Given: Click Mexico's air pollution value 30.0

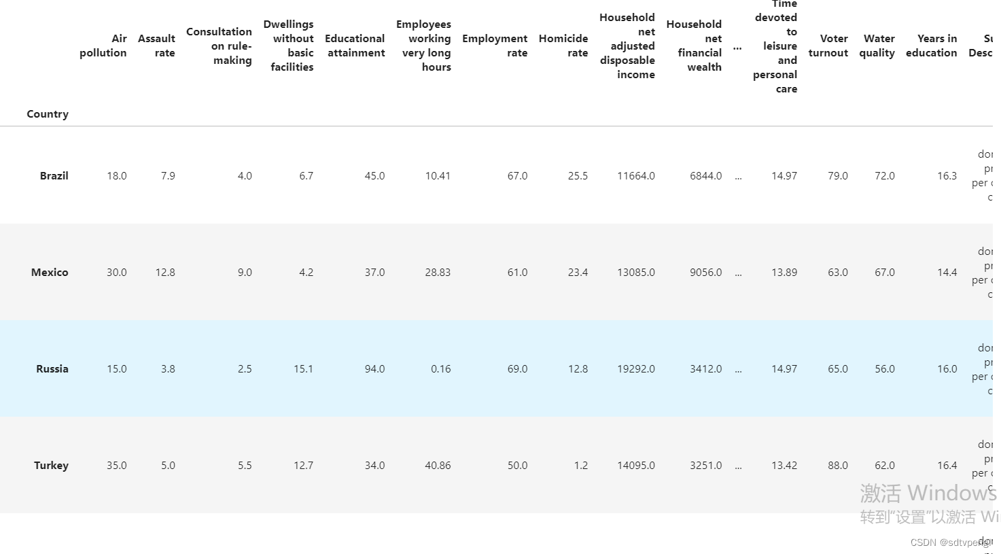Looking at the screenshot, I should point(117,272).
